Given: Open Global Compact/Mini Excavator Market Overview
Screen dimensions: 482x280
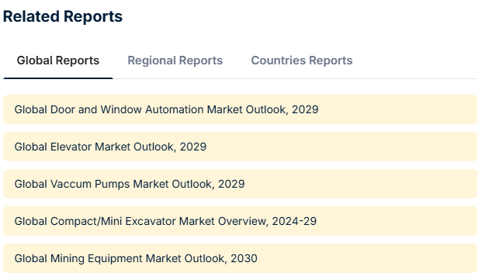Looking at the screenshot, I should coord(240,221).
